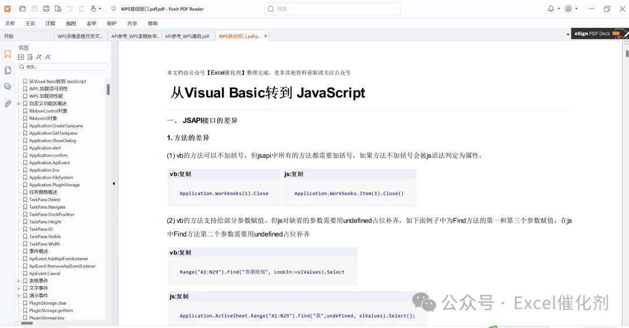Expand the 表格事件 bookmark

coord(19,281)
